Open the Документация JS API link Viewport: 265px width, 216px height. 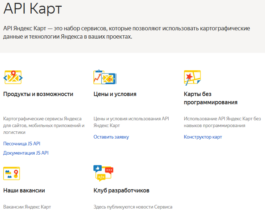pyautogui.click(x=26, y=153)
